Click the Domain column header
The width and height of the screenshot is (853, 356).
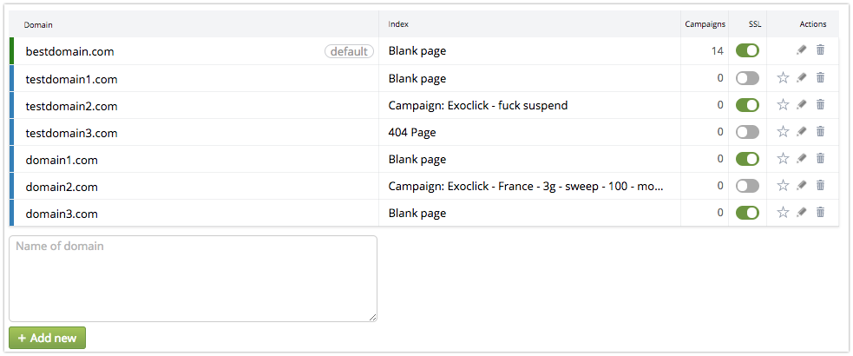tap(38, 24)
